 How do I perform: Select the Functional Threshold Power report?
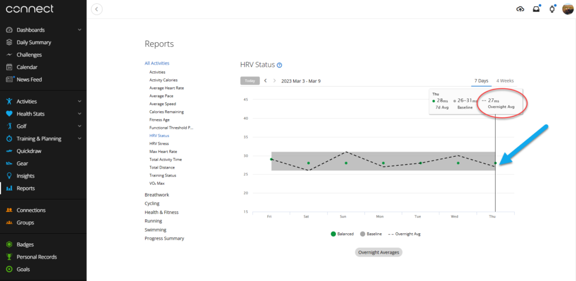[x=171, y=128]
